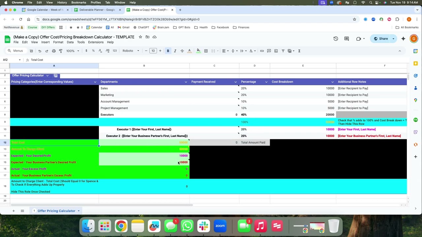Switch to the Deliverable Planner browser tab

(98, 10)
